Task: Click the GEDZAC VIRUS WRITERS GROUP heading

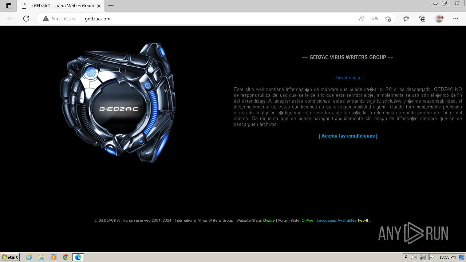Action: (x=348, y=57)
